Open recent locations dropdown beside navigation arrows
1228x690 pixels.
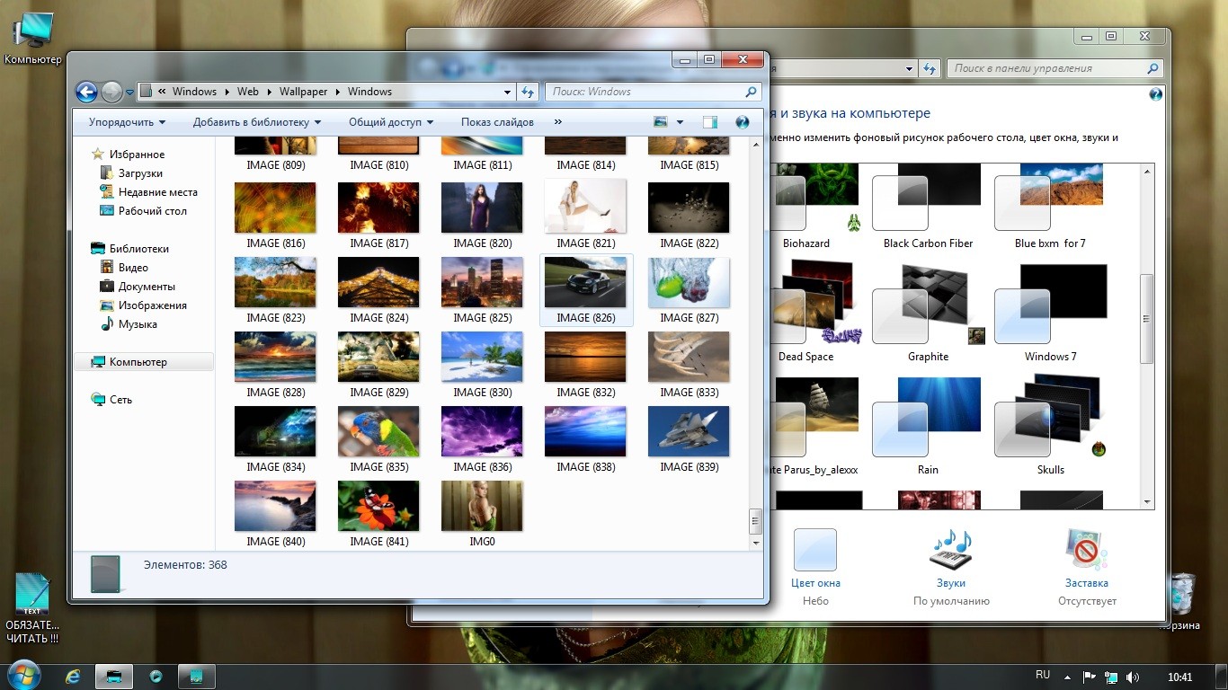coord(129,92)
